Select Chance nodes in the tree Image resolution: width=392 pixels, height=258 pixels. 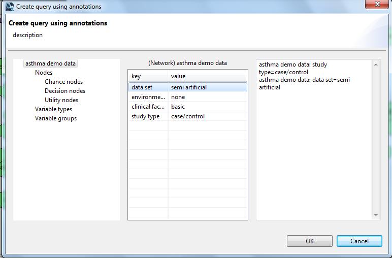[x=64, y=82]
